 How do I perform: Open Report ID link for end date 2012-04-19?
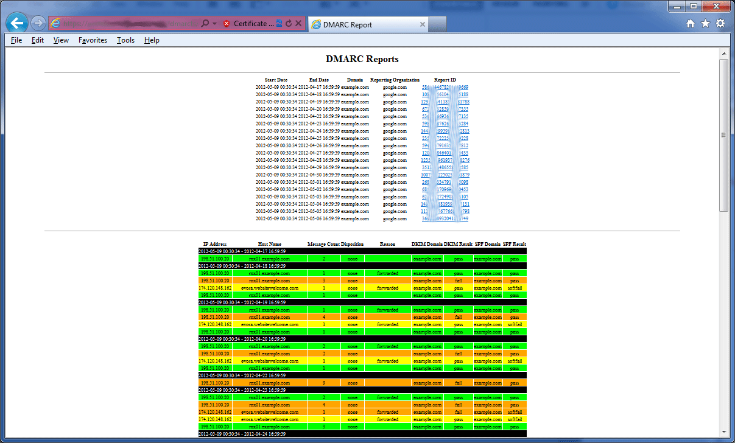[x=445, y=102]
